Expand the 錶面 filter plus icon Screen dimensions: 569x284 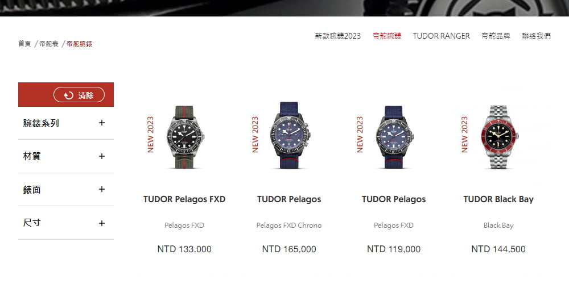pos(102,189)
